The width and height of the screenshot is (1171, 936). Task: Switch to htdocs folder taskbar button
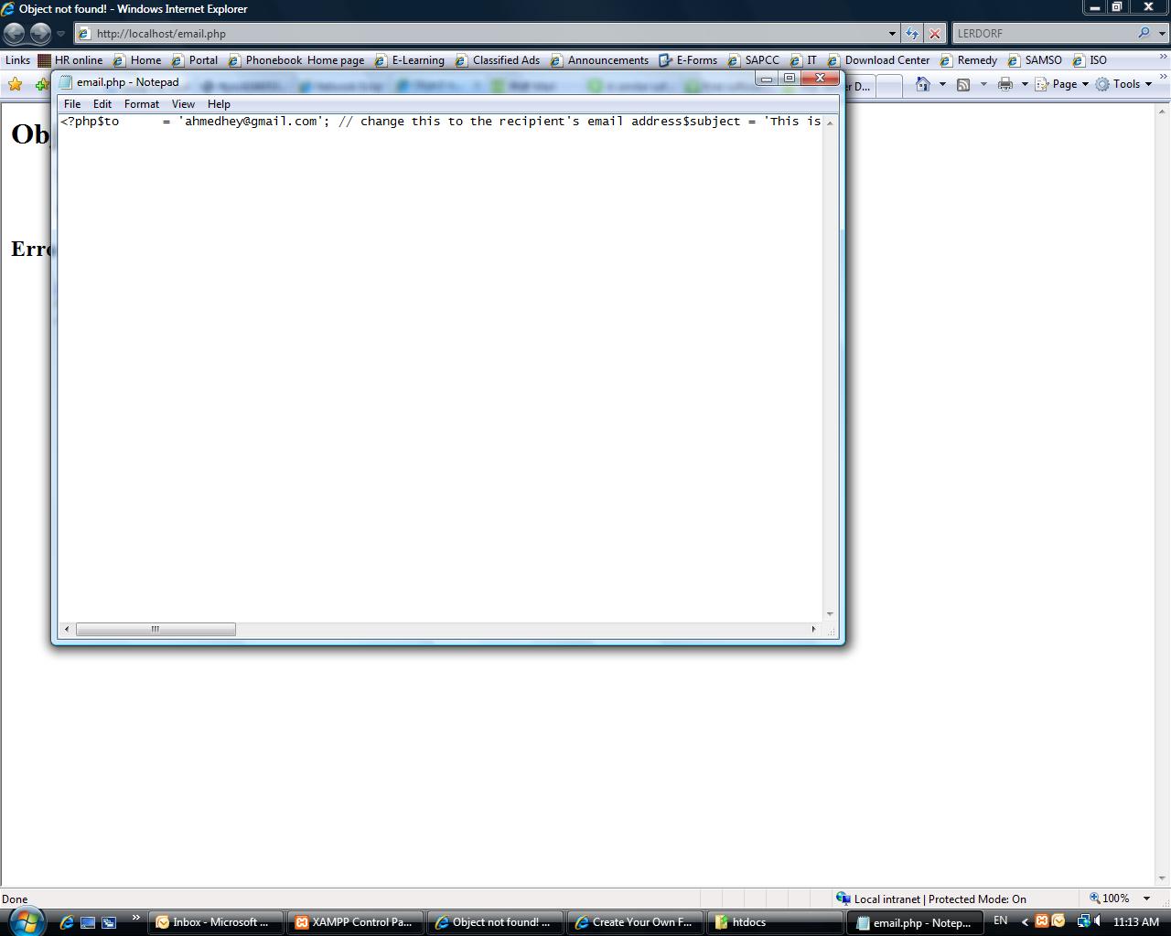pos(775,922)
